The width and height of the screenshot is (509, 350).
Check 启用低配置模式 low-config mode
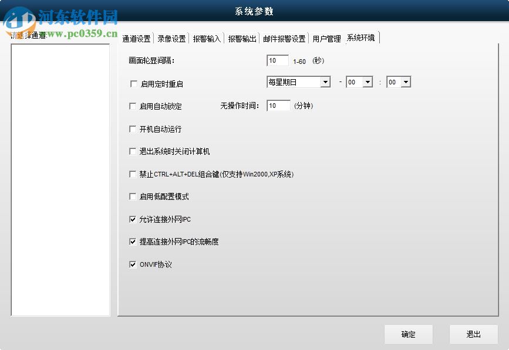(133, 196)
